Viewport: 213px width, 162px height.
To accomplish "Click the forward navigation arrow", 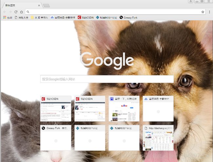I will 10,12.
